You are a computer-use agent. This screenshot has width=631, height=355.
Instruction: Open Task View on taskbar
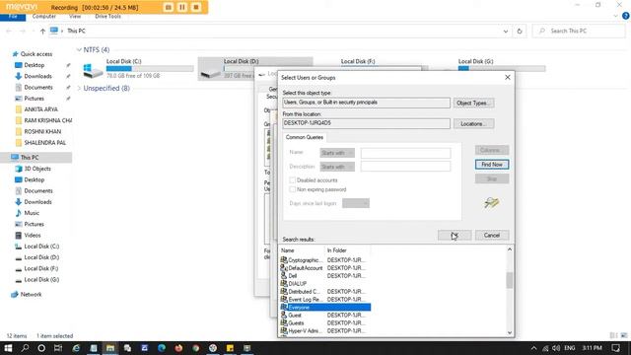click(x=58, y=348)
